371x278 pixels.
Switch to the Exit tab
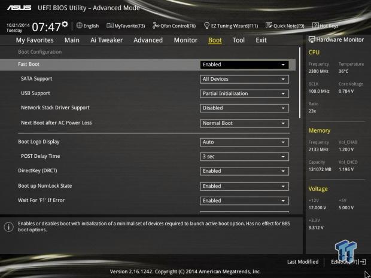pos(261,40)
